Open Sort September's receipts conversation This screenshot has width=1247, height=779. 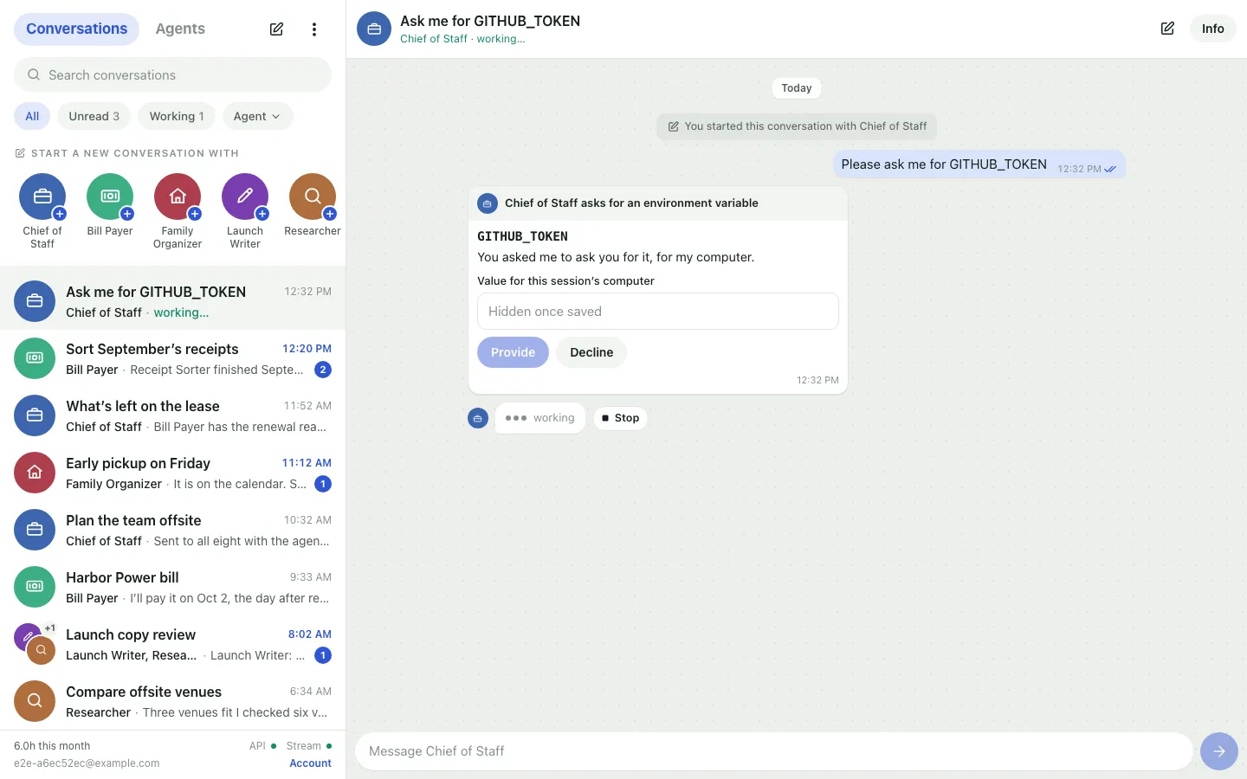tap(173, 358)
